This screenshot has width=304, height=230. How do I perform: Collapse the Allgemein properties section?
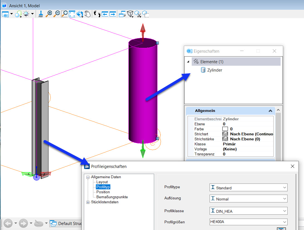pyautogui.click(x=270, y=111)
